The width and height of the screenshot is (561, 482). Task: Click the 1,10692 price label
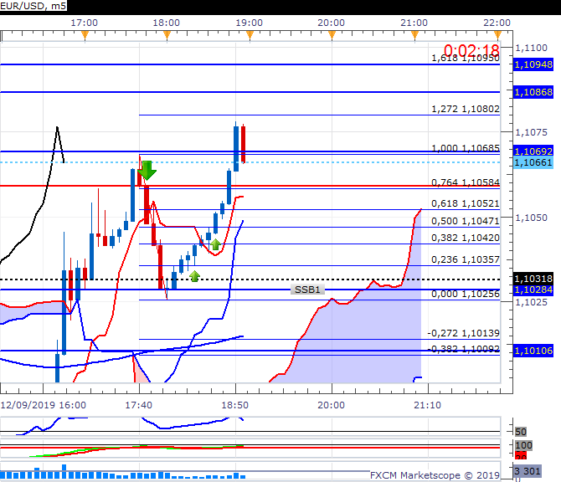[533, 151]
